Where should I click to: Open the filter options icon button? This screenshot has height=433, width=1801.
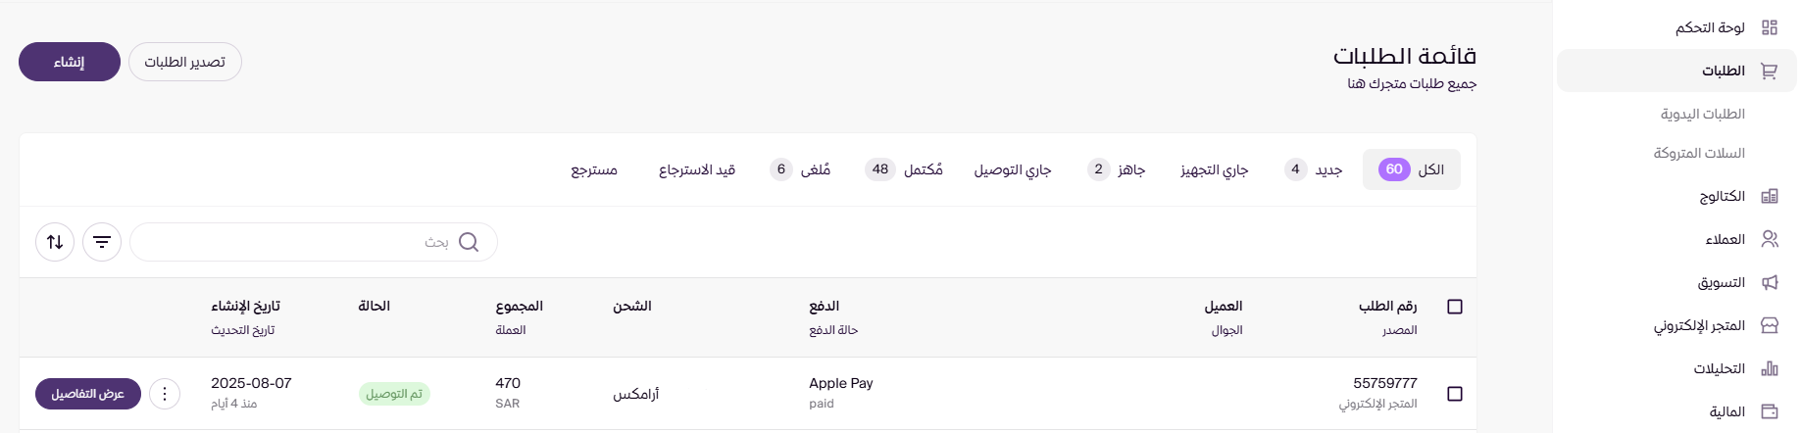pos(102,242)
